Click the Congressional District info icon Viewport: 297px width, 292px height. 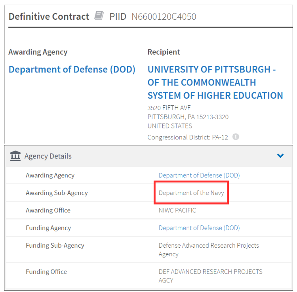(236, 137)
